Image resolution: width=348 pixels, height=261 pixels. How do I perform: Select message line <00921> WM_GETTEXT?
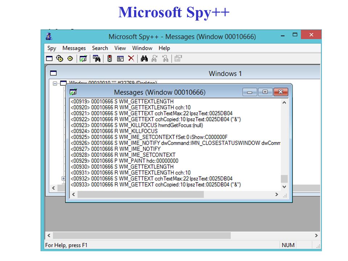[152, 113]
